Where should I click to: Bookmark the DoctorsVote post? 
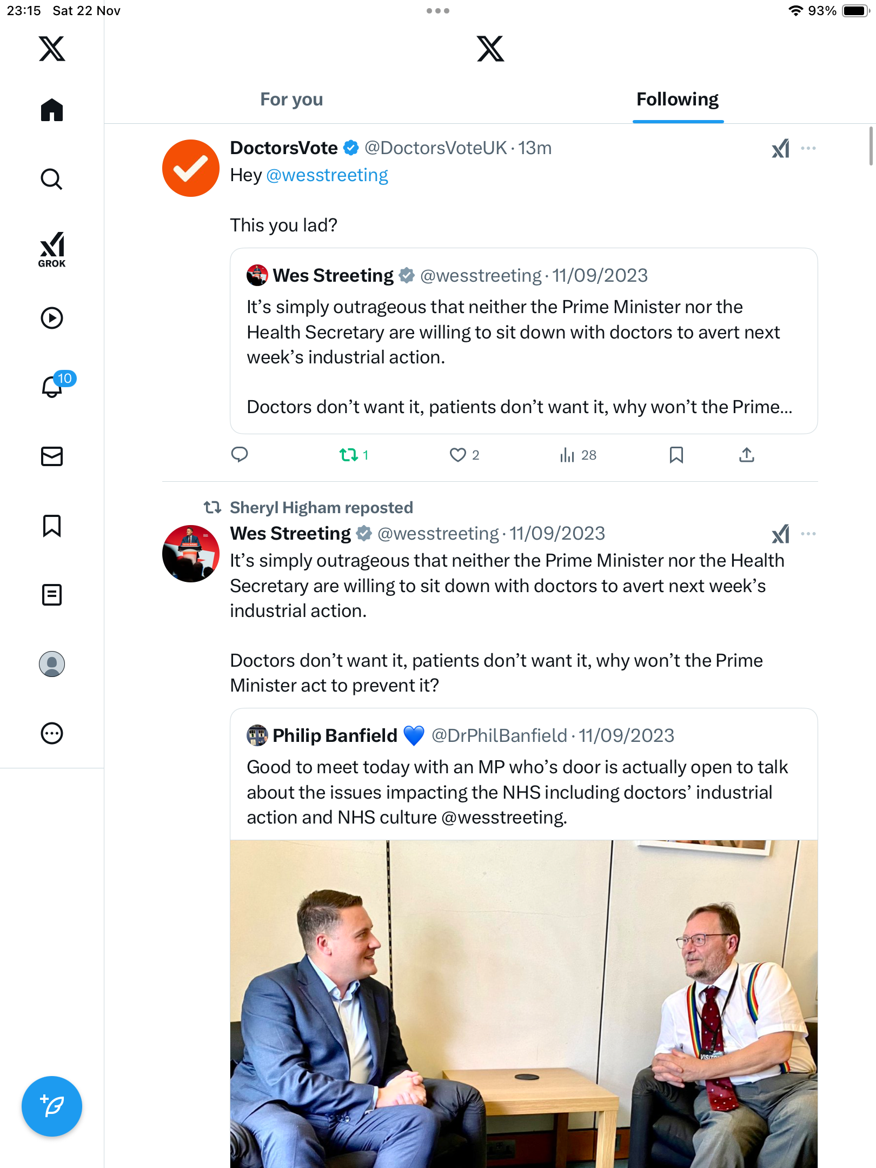point(676,455)
